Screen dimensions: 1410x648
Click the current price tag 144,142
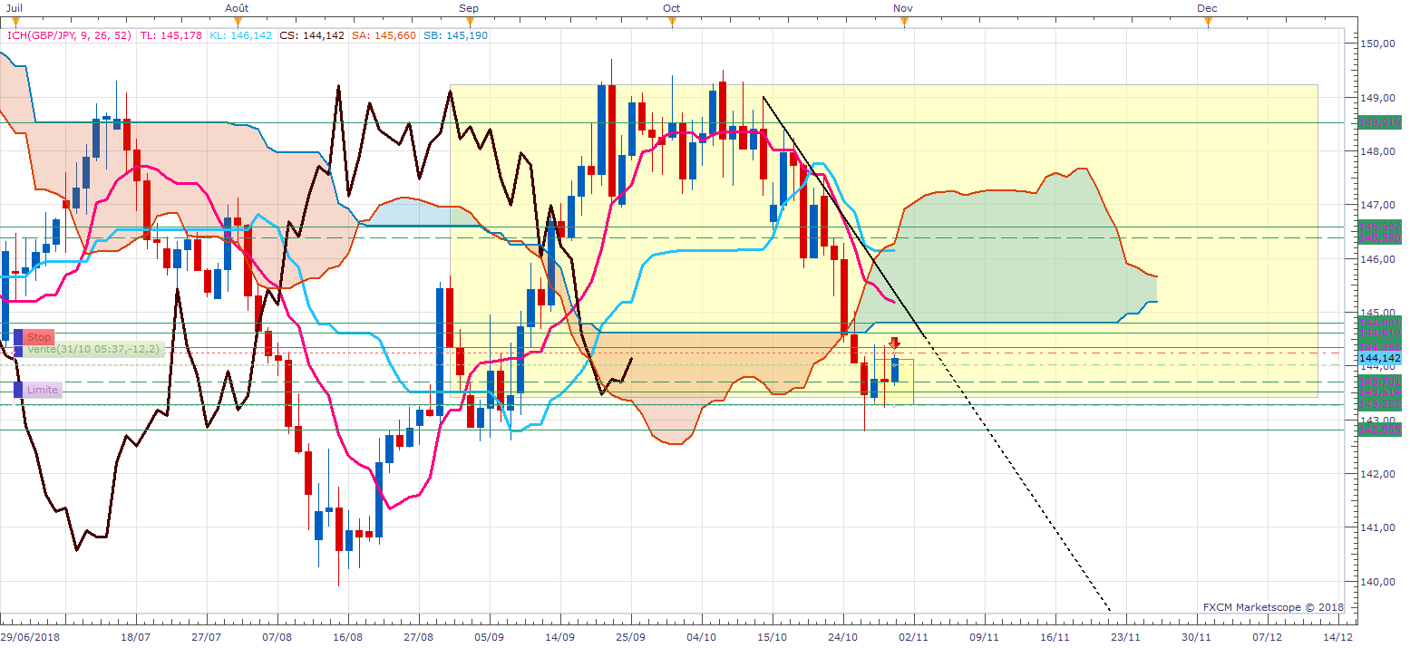point(1378,359)
